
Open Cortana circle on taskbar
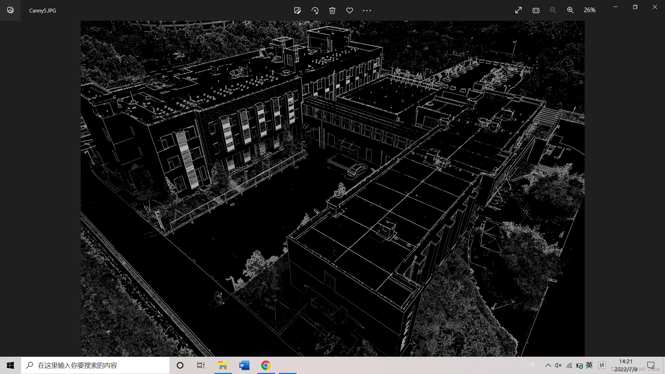pos(180,365)
